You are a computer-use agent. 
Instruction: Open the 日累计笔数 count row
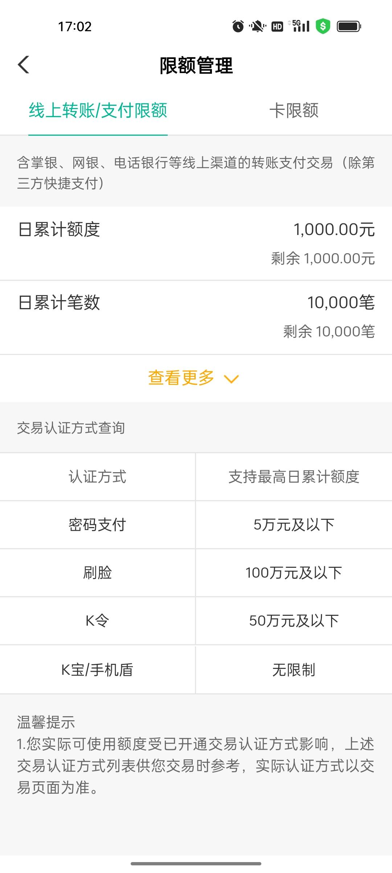coord(196,317)
